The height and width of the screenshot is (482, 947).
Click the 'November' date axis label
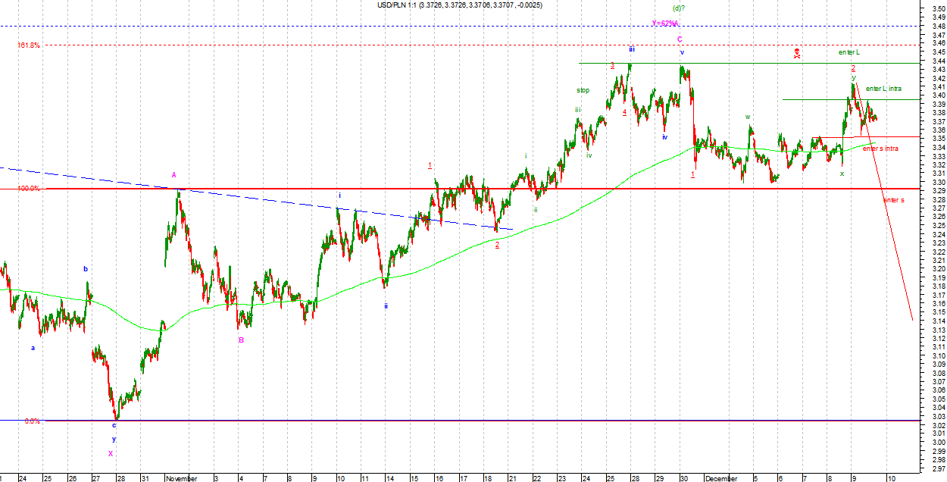point(182,478)
